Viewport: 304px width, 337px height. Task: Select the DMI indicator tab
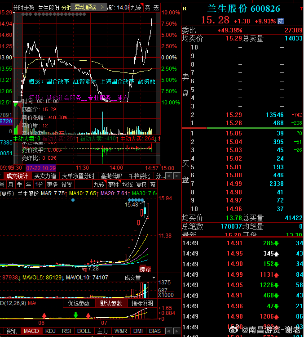tap(138, 331)
